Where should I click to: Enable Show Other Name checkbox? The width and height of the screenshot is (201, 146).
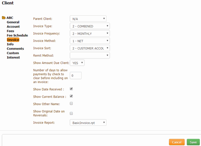(71, 104)
